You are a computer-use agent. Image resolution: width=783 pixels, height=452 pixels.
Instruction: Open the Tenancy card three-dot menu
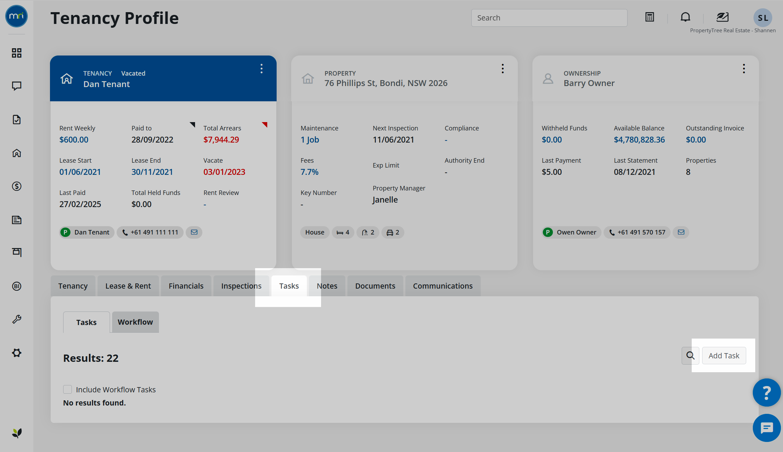pyautogui.click(x=261, y=69)
